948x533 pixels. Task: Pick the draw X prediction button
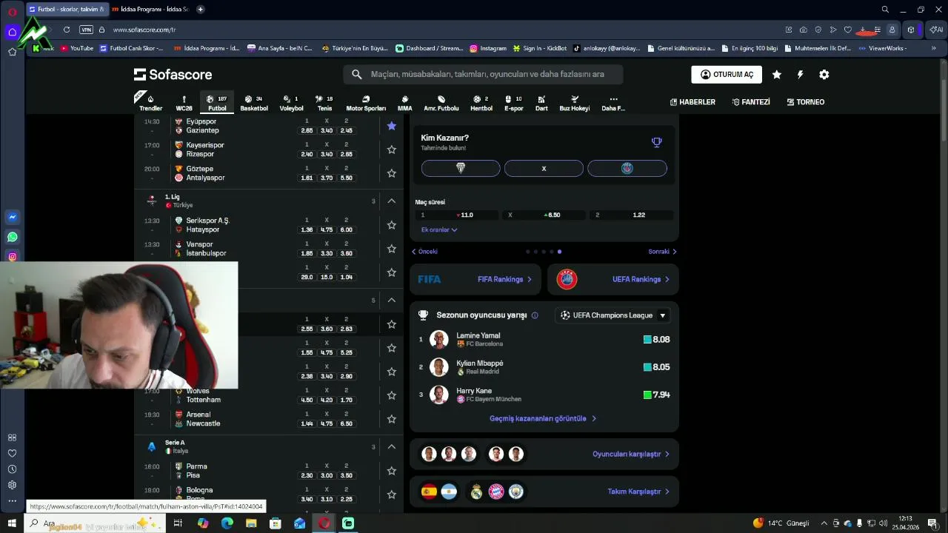pyautogui.click(x=544, y=169)
